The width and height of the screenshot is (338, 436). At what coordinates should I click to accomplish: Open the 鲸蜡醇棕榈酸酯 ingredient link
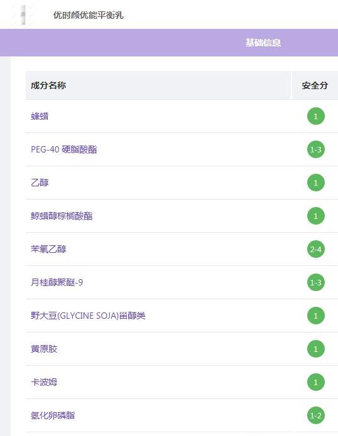click(x=62, y=216)
